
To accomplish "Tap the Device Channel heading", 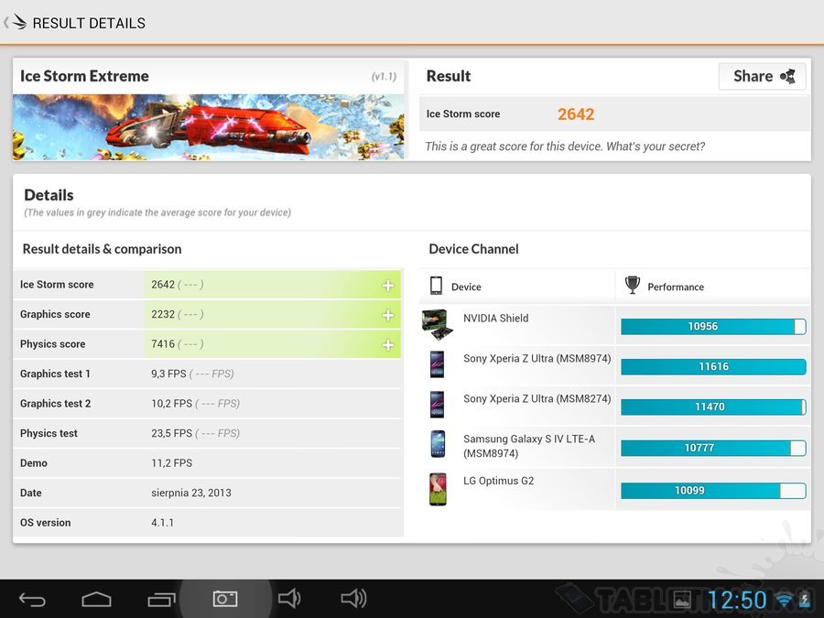I will click(x=473, y=249).
